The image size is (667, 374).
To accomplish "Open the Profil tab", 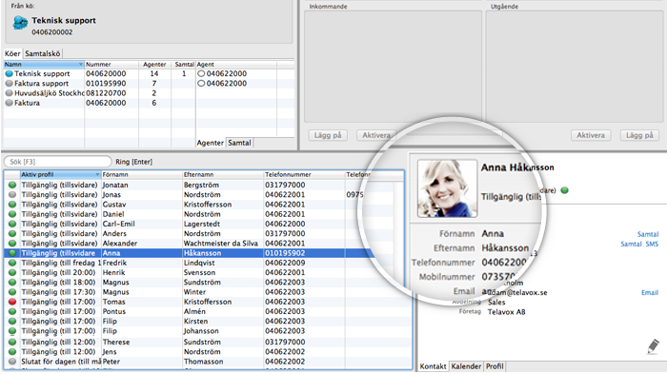I will tap(495, 366).
